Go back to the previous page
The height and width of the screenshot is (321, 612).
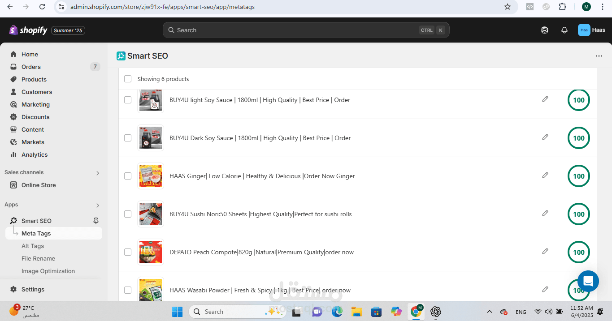(x=10, y=7)
